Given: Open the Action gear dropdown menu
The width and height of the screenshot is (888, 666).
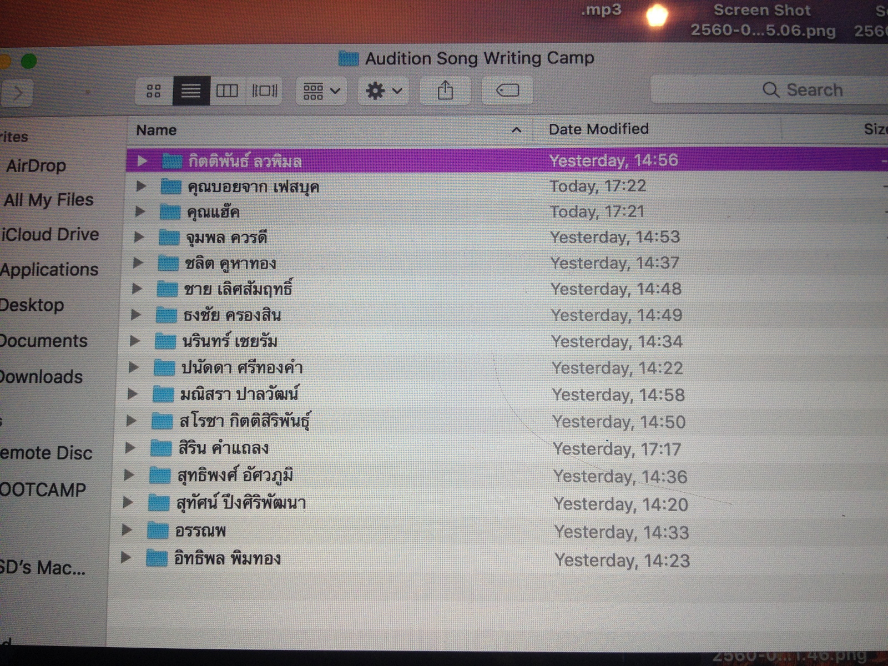Looking at the screenshot, I should (x=384, y=91).
